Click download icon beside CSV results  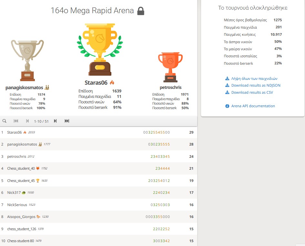(227, 92)
